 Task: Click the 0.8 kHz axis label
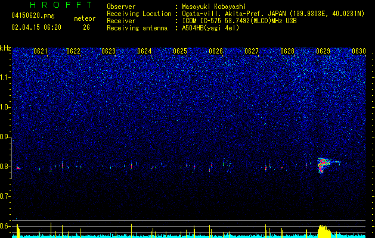point(5,167)
